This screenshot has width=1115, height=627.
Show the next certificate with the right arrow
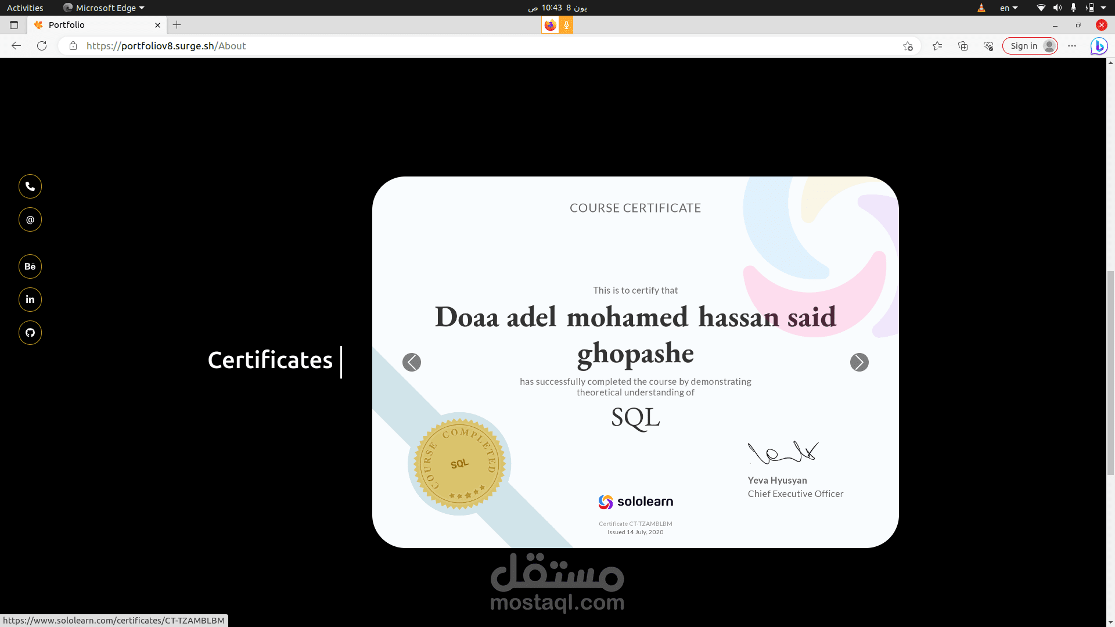859,362
